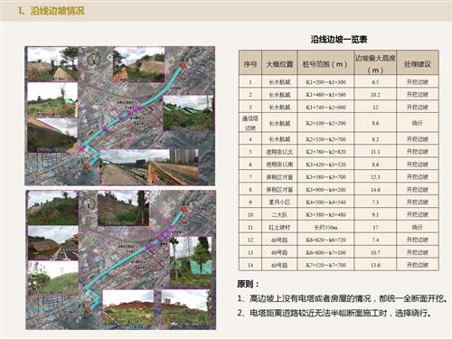Select the 通信塔边坡 row label cell
Viewport: 452px width, 339px height.
250,123
